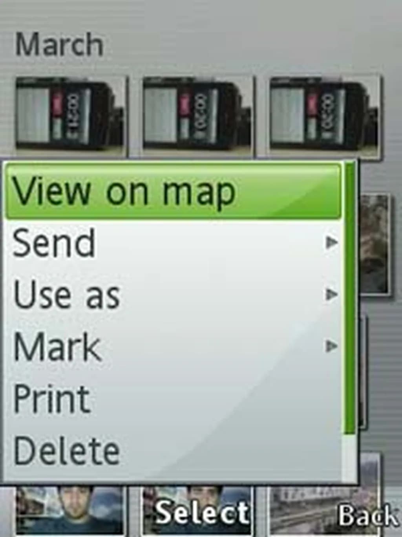Click the March month heading
The height and width of the screenshot is (537, 402).
pyautogui.click(x=60, y=44)
